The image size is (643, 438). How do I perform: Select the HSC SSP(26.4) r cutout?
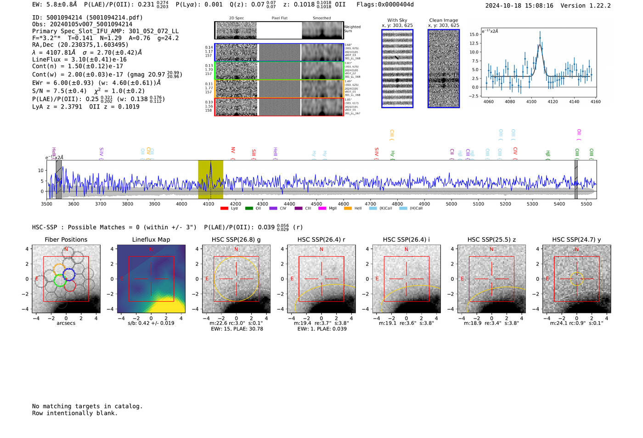coord(321,279)
